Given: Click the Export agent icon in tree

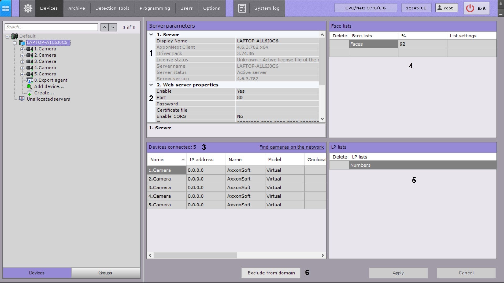Looking at the screenshot, I should point(29,80).
